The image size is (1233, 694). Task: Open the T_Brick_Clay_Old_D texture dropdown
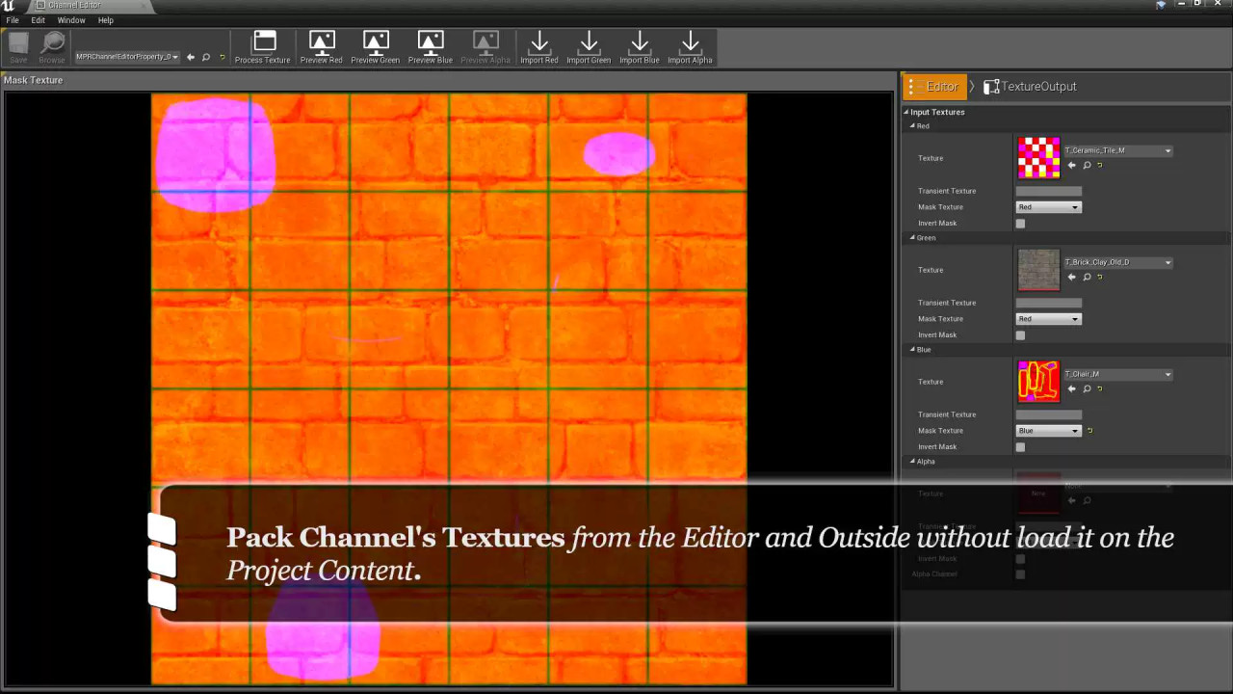tap(1117, 262)
